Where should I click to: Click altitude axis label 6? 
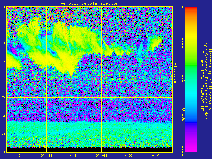point(3,43)
